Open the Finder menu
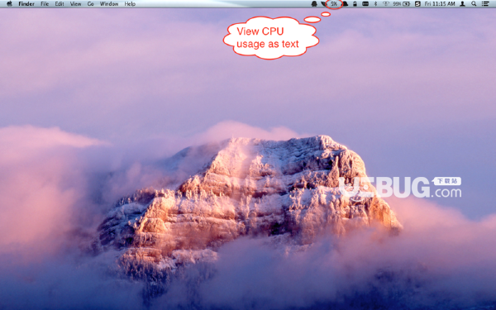Image resolution: width=496 pixels, height=310 pixels. pyautogui.click(x=26, y=4)
